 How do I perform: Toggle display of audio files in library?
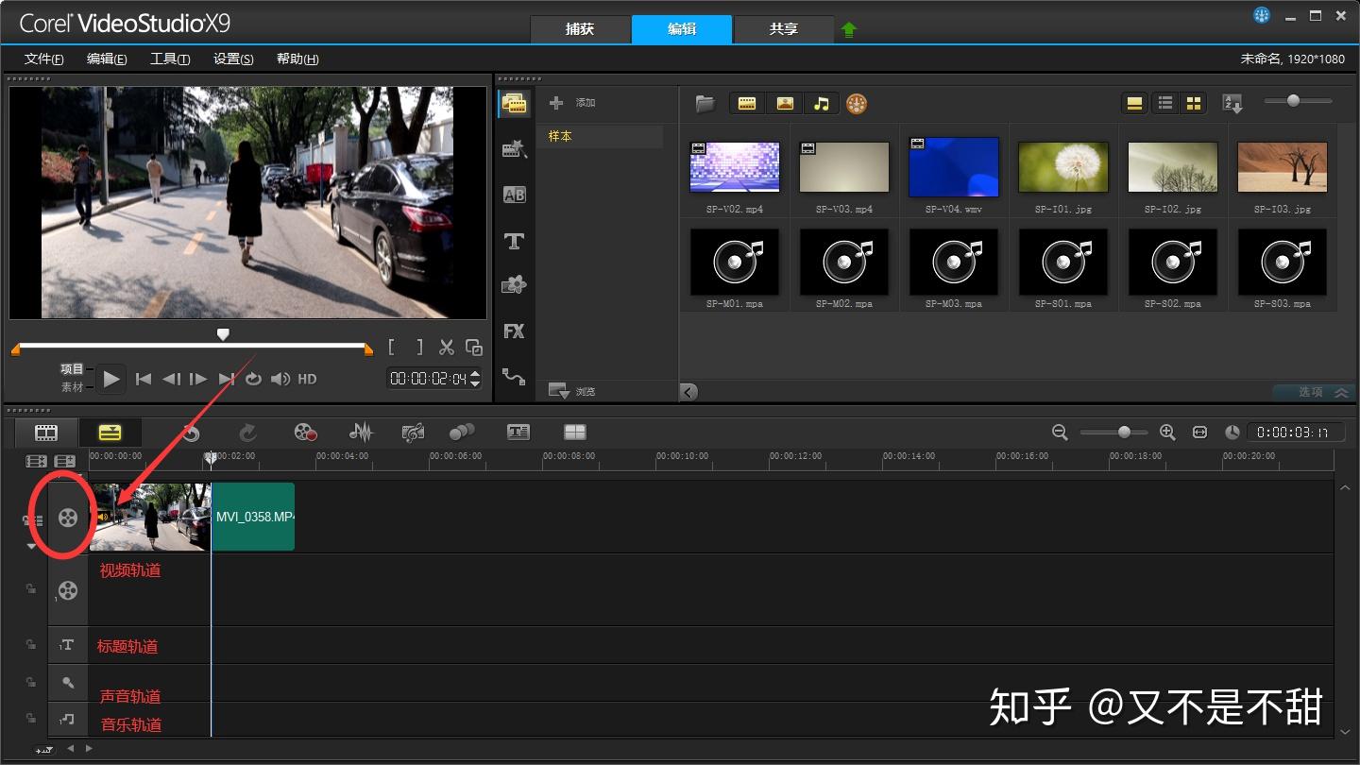pyautogui.click(x=822, y=104)
